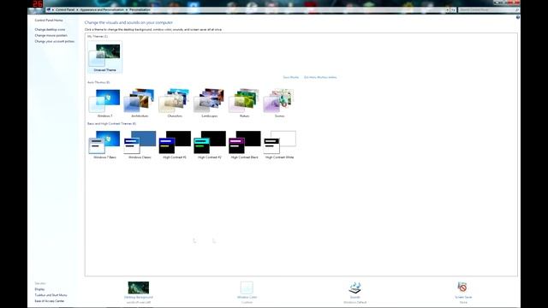Screen dimensions: 548x308
Task: Go to Control Panel Home
Action: (x=49, y=21)
